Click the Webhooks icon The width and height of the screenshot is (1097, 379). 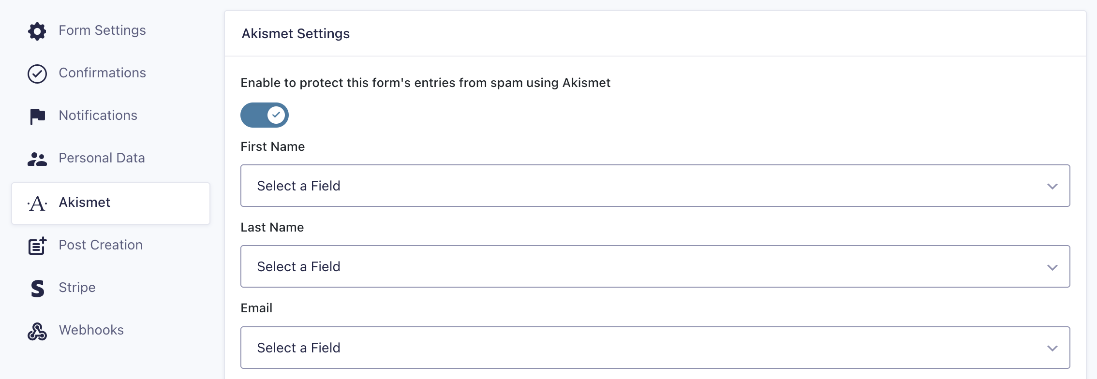(x=37, y=331)
